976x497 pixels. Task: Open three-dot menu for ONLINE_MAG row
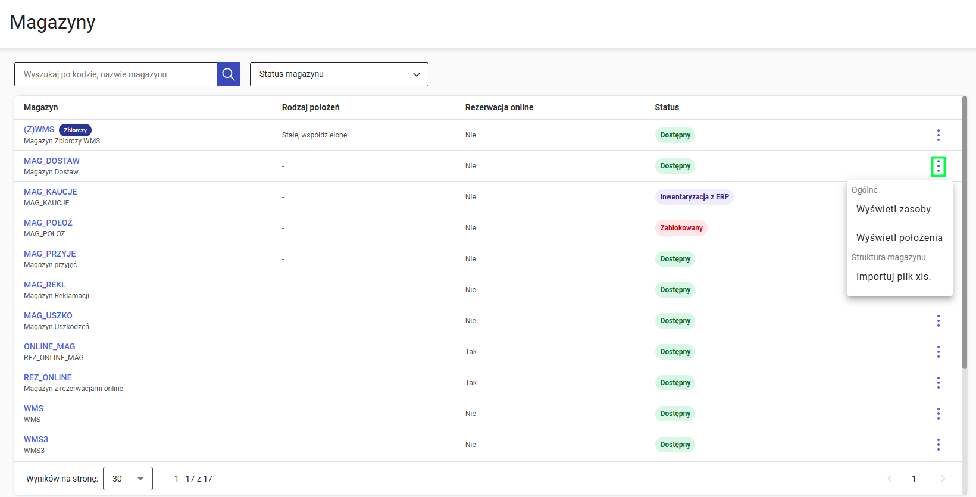tap(938, 352)
